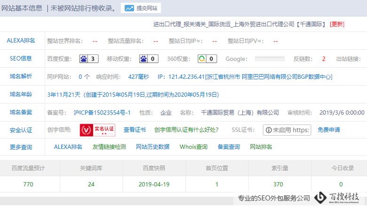Click 同IP网站 count 0 个
The image size is (367, 208).
[84, 77]
